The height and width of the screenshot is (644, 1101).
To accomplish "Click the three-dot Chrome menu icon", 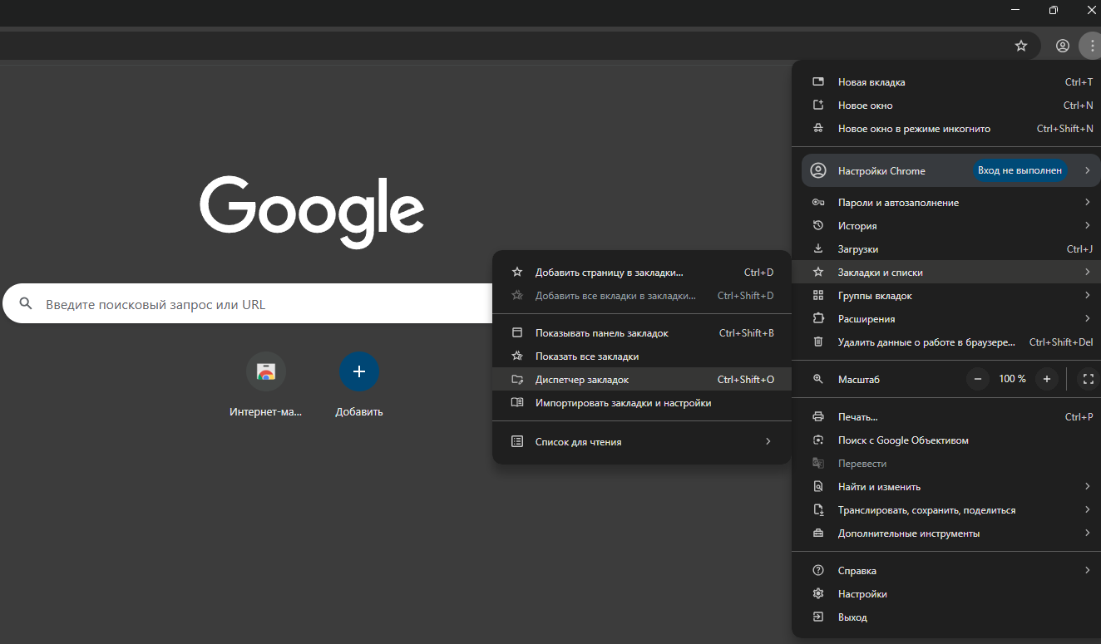I will 1091,46.
